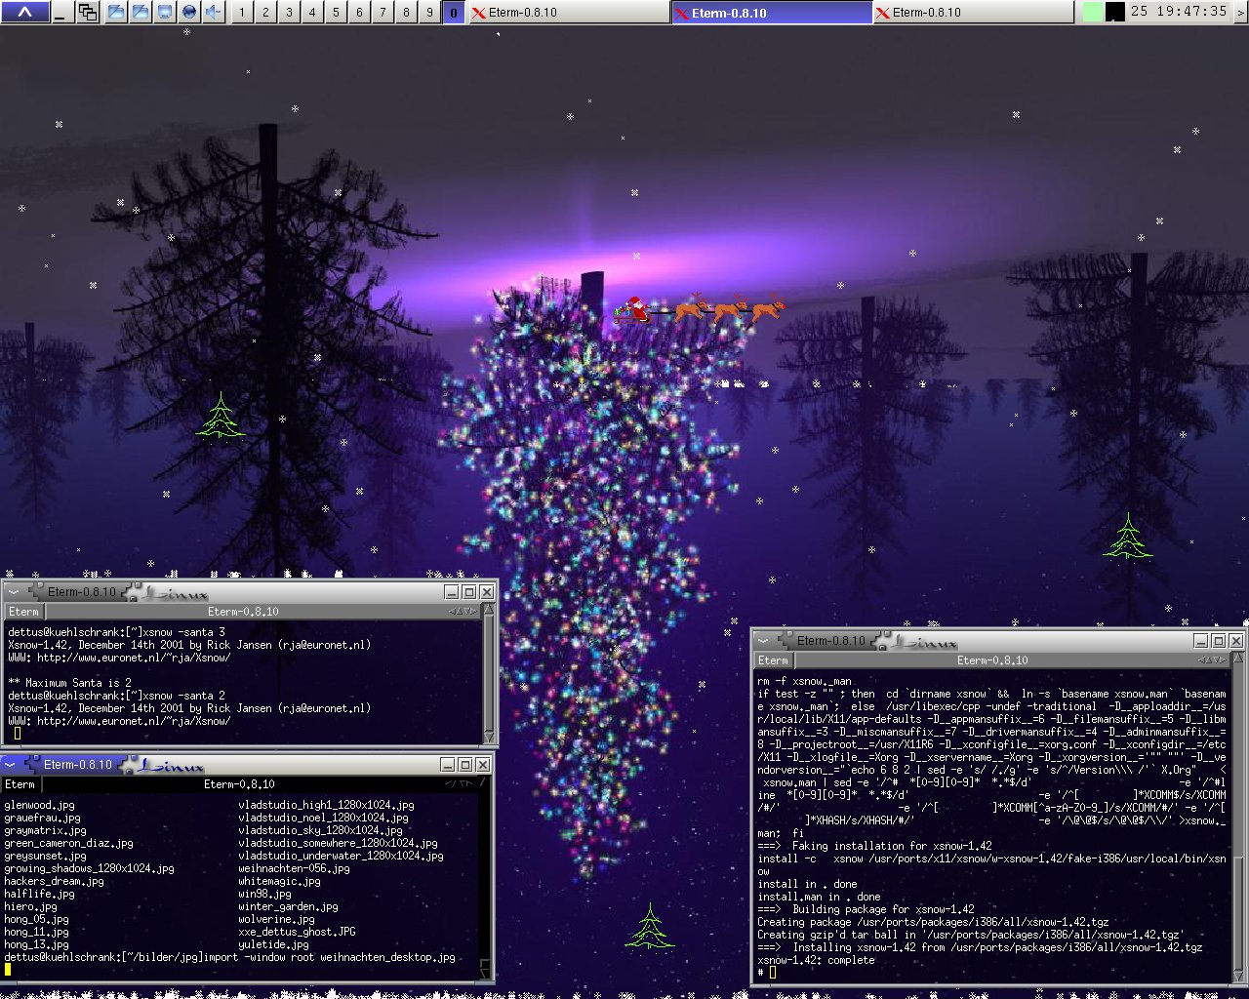The height and width of the screenshot is (999, 1249).
Task: Click the file name winter_garden.jpg
Action: (288, 906)
